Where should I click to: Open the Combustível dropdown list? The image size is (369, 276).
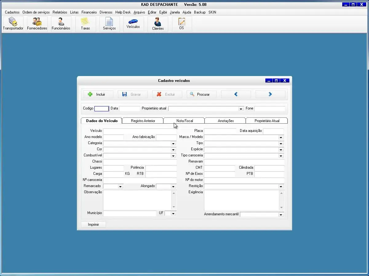(x=173, y=156)
